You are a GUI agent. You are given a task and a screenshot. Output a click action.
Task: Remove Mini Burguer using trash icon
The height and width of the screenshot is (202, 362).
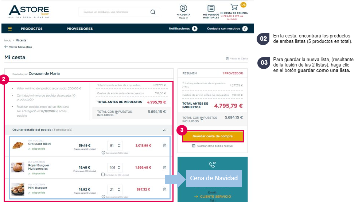165,189
